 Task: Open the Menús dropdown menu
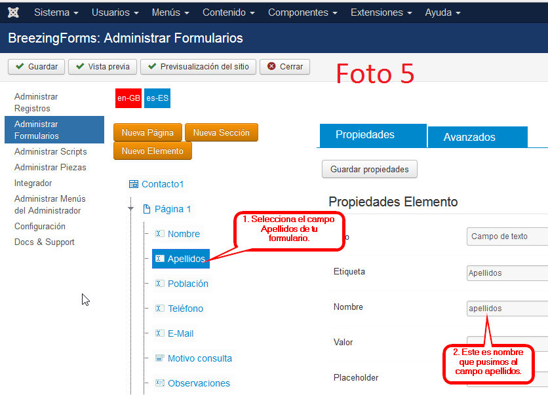(x=170, y=12)
